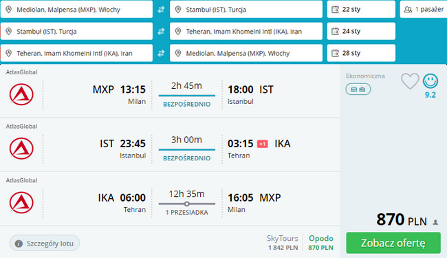This screenshot has height=258, width=447.
Task: Click BEZPOŚREDNIO label under 3h 00m
Action: tap(187, 158)
